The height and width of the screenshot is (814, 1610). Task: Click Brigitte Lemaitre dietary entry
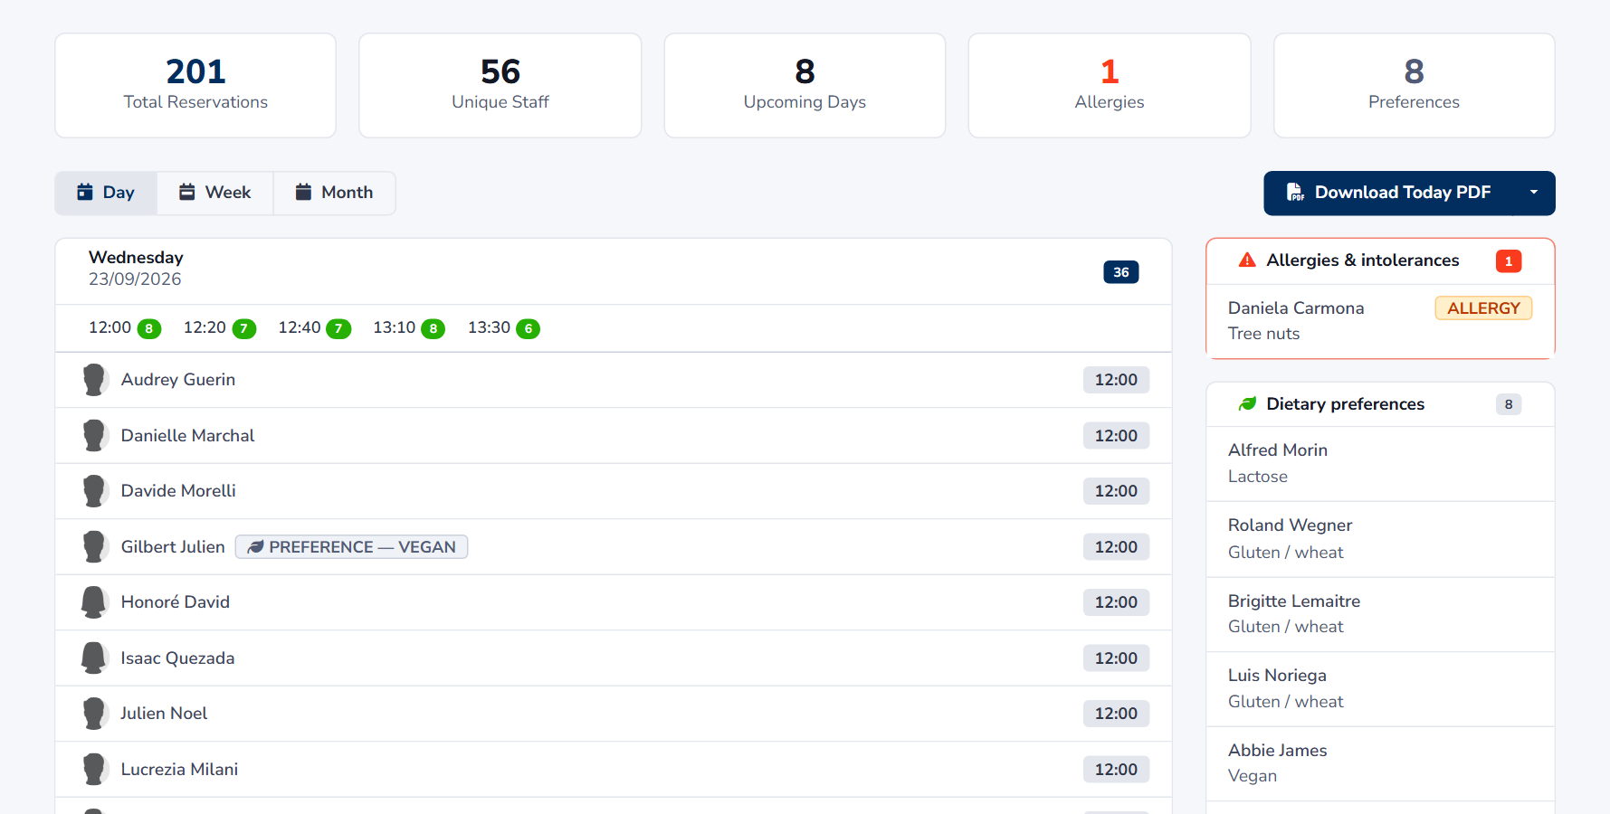coord(1380,614)
